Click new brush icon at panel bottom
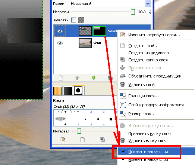 tap(82, 140)
